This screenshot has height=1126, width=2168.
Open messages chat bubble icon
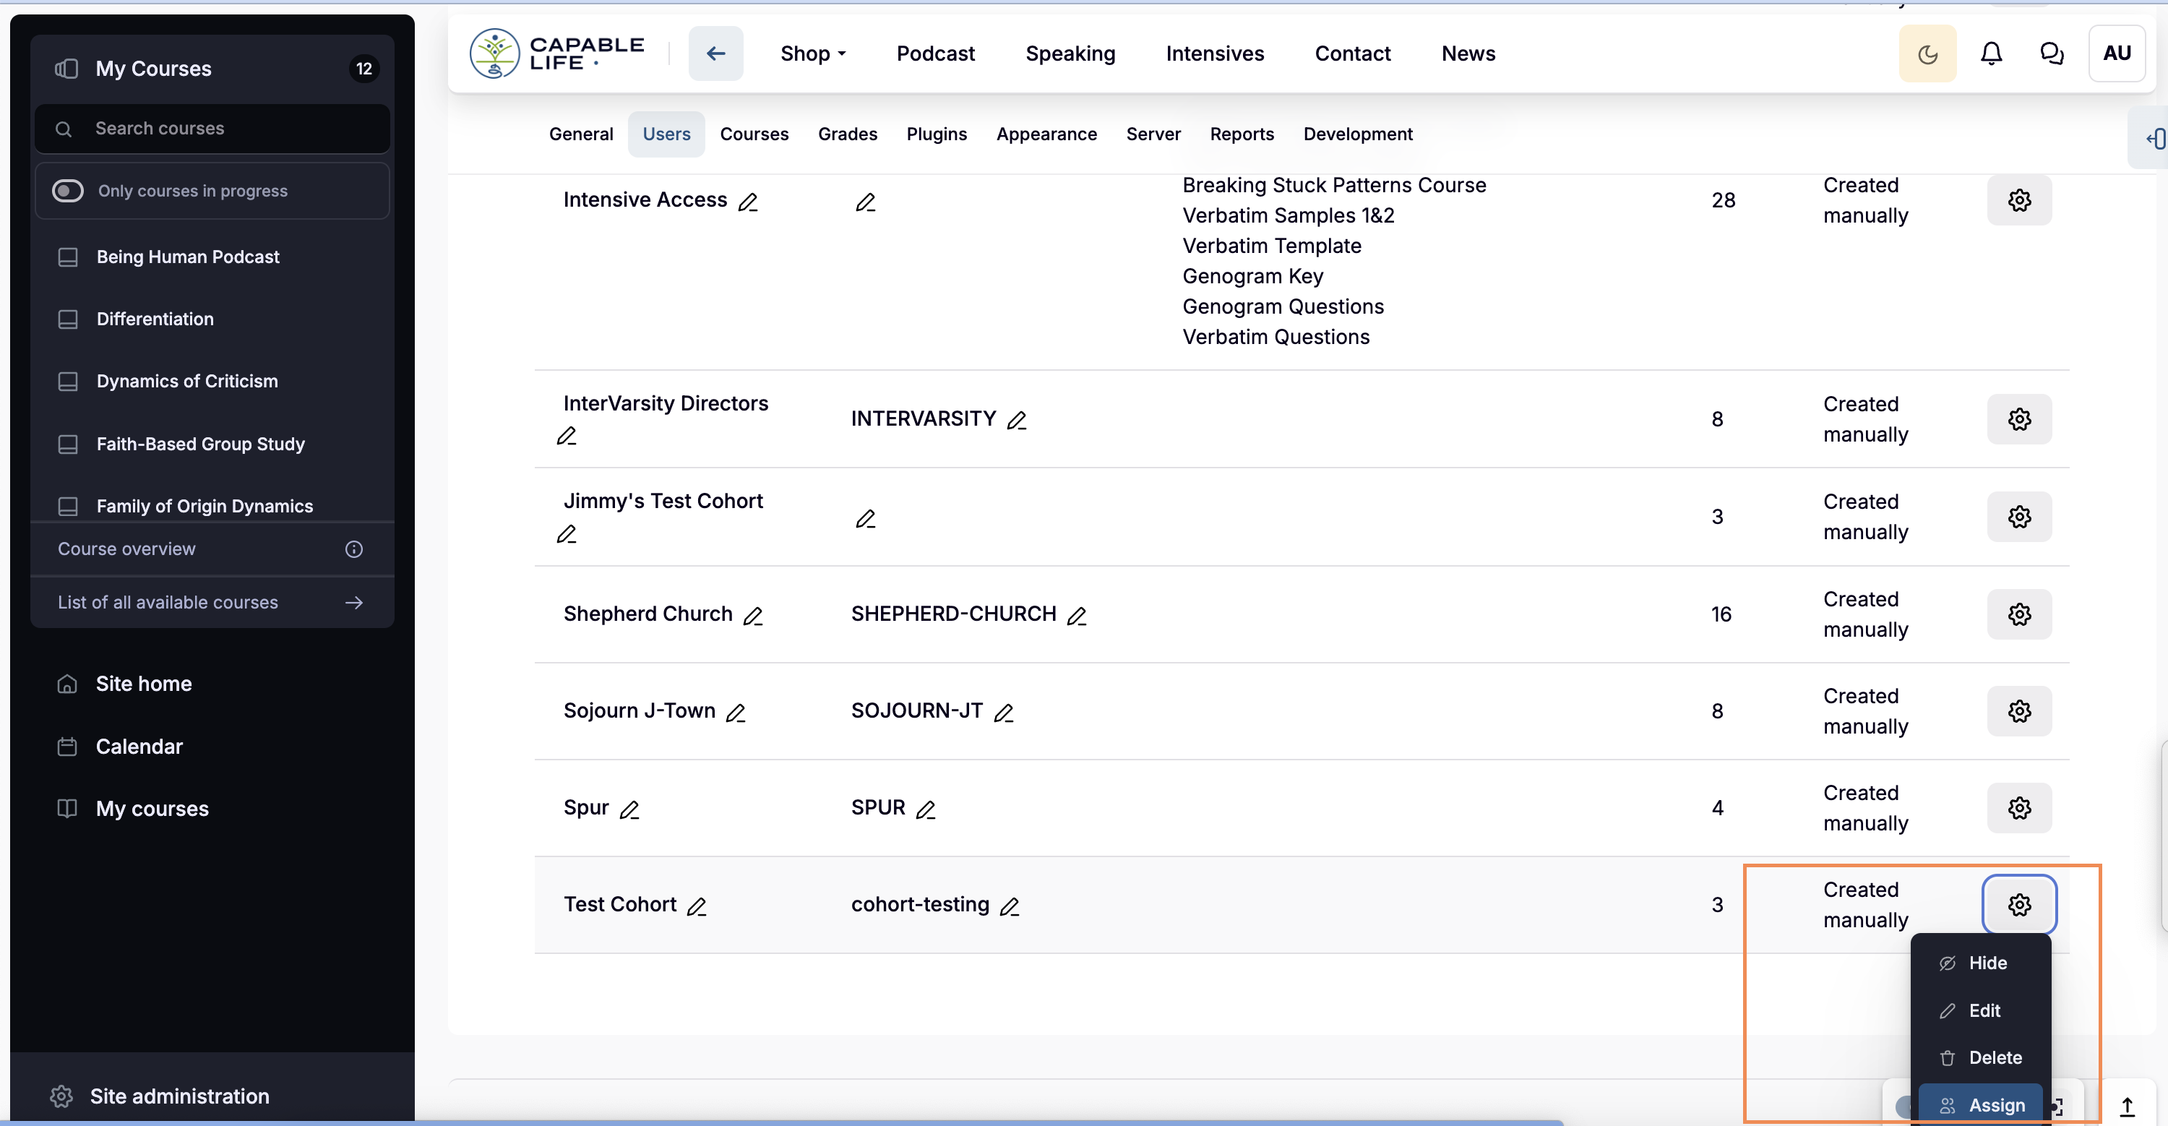tap(2051, 54)
